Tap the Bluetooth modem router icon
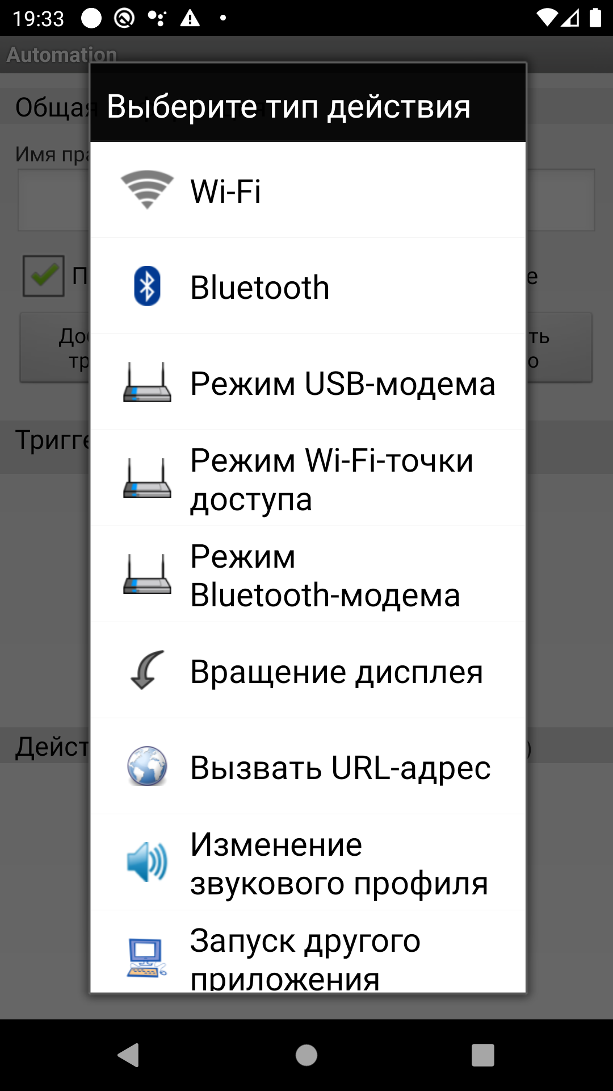The width and height of the screenshot is (613, 1091). pyautogui.click(x=147, y=574)
